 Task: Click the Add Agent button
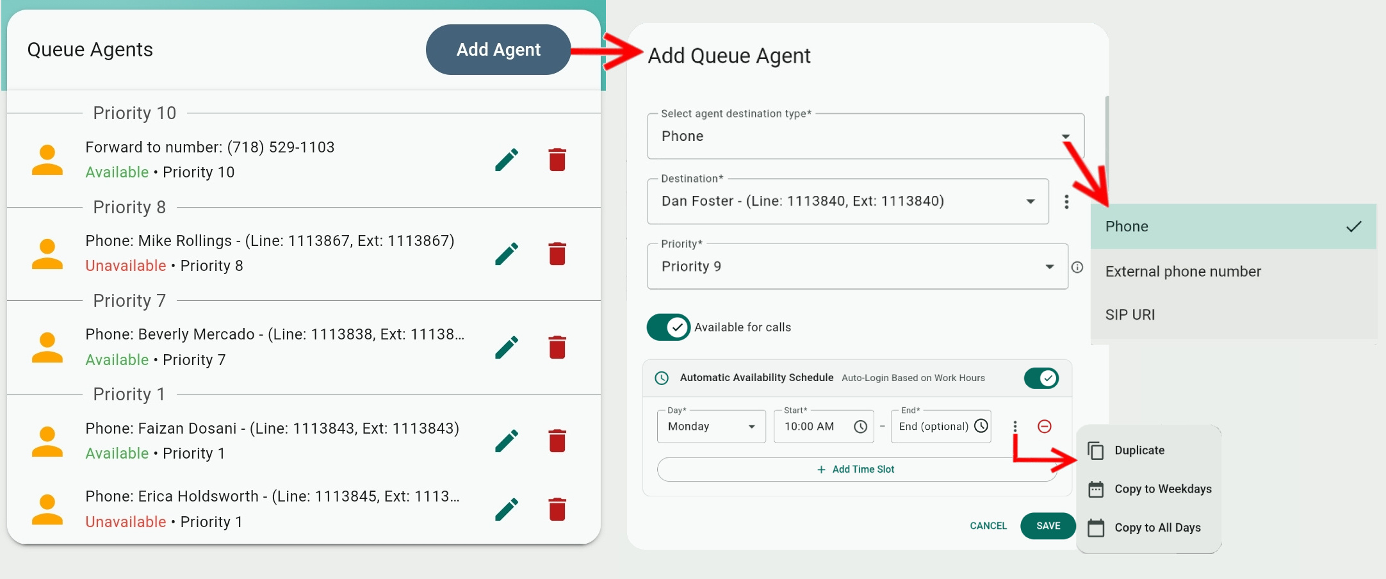click(498, 50)
